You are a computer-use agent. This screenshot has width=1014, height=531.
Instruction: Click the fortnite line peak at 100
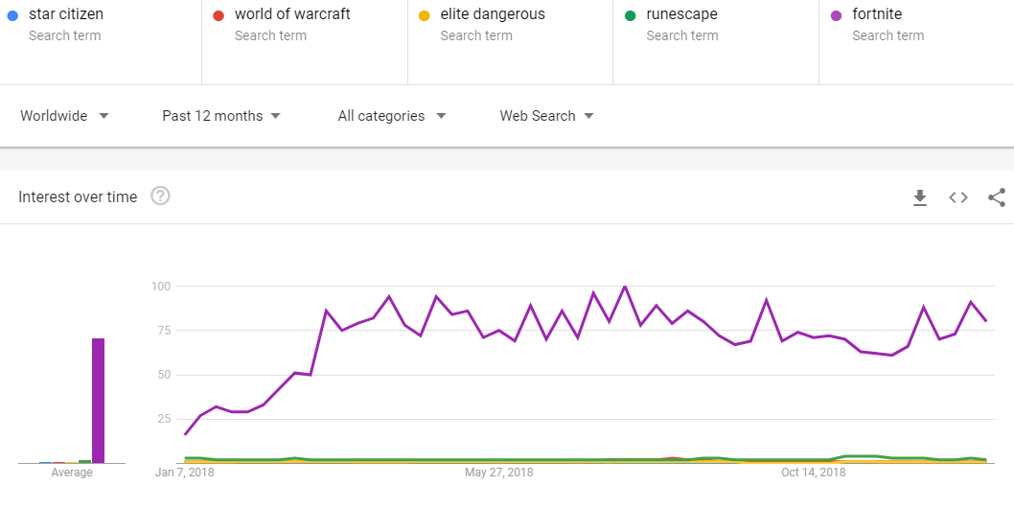[x=625, y=286]
